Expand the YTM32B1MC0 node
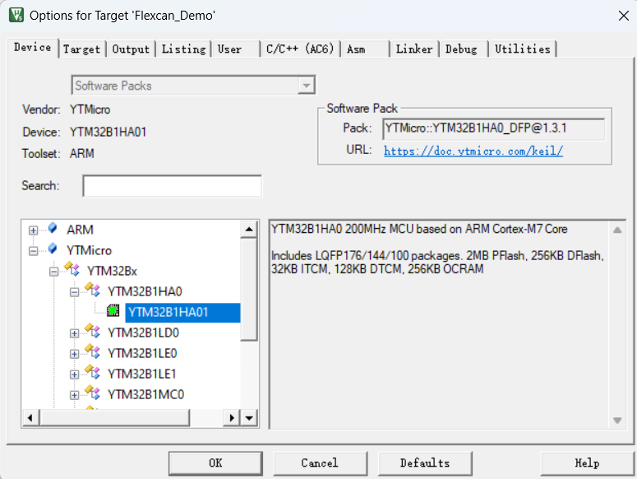Viewport: 637px width, 479px height. [74, 395]
